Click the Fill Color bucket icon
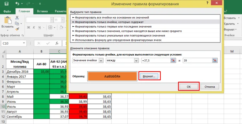The image size is (242, 124). click(x=61, y=27)
